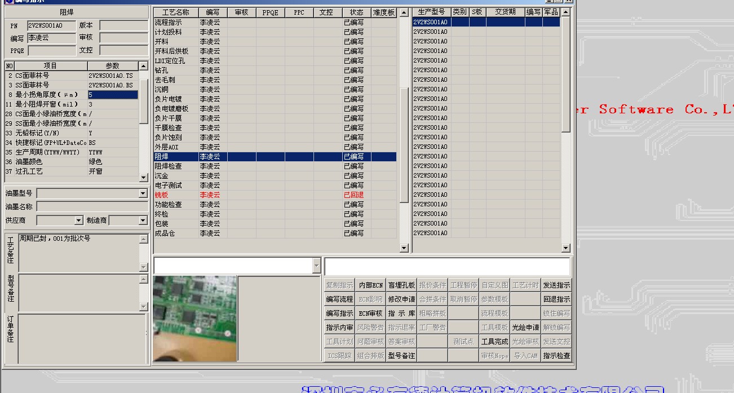This screenshot has height=393, width=734.
Task: Click the 内部ECN button
Action: pos(370,285)
